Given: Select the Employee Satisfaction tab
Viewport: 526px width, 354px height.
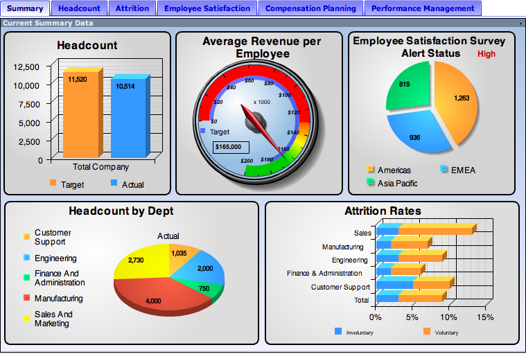Looking at the screenshot, I should [x=207, y=8].
